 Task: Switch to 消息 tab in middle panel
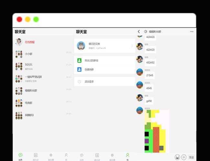pos(82,156)
